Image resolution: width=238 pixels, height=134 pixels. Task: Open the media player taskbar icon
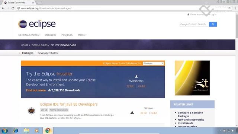36,131
